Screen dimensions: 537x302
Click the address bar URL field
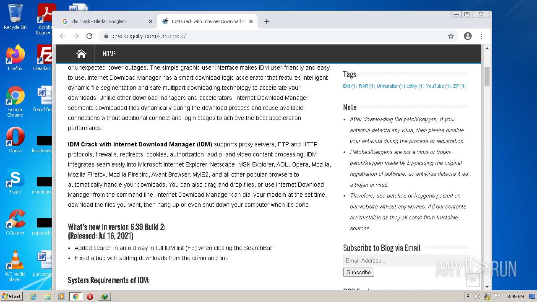277,36
